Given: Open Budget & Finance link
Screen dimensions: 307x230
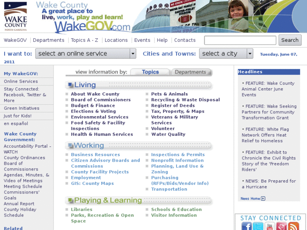Looking at the screenshot, I should pos(93,106).
